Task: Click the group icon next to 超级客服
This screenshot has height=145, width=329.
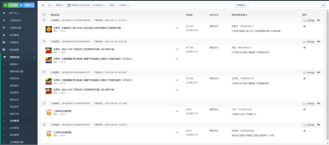Action: tap(4, 50)
